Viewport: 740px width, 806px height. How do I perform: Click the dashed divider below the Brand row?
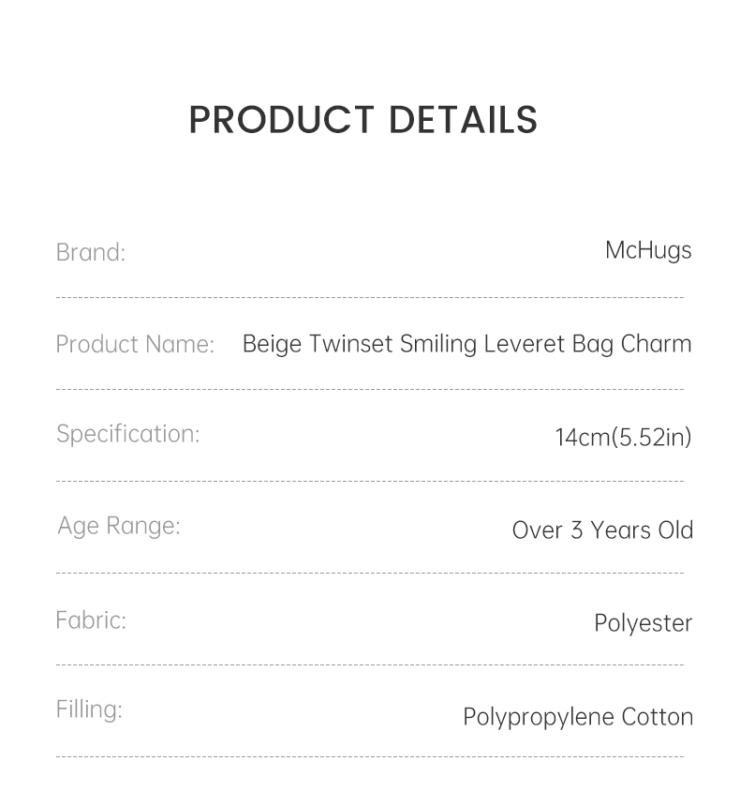click(370, 298)
